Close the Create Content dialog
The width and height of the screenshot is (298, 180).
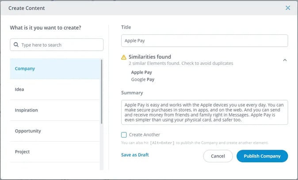288,8
